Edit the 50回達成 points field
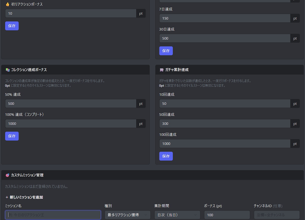The image size is (305, 220). pos(225,124)
